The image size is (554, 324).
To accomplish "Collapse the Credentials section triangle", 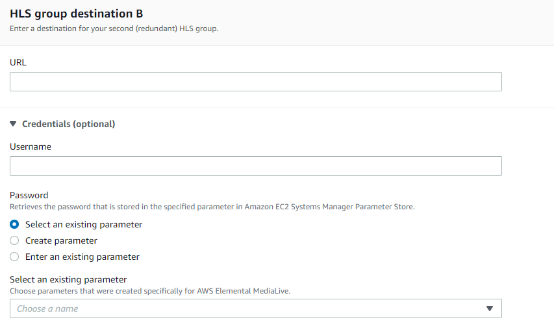I will pos(13,124).
